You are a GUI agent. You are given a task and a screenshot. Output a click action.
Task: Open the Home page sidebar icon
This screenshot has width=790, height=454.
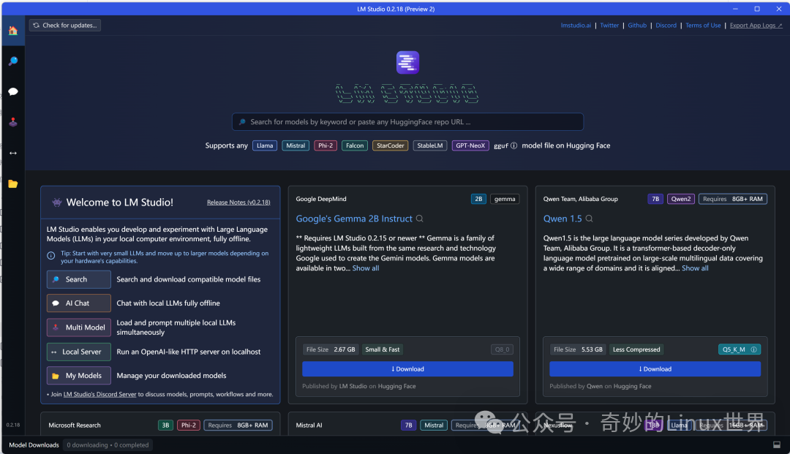click(13, 31)
